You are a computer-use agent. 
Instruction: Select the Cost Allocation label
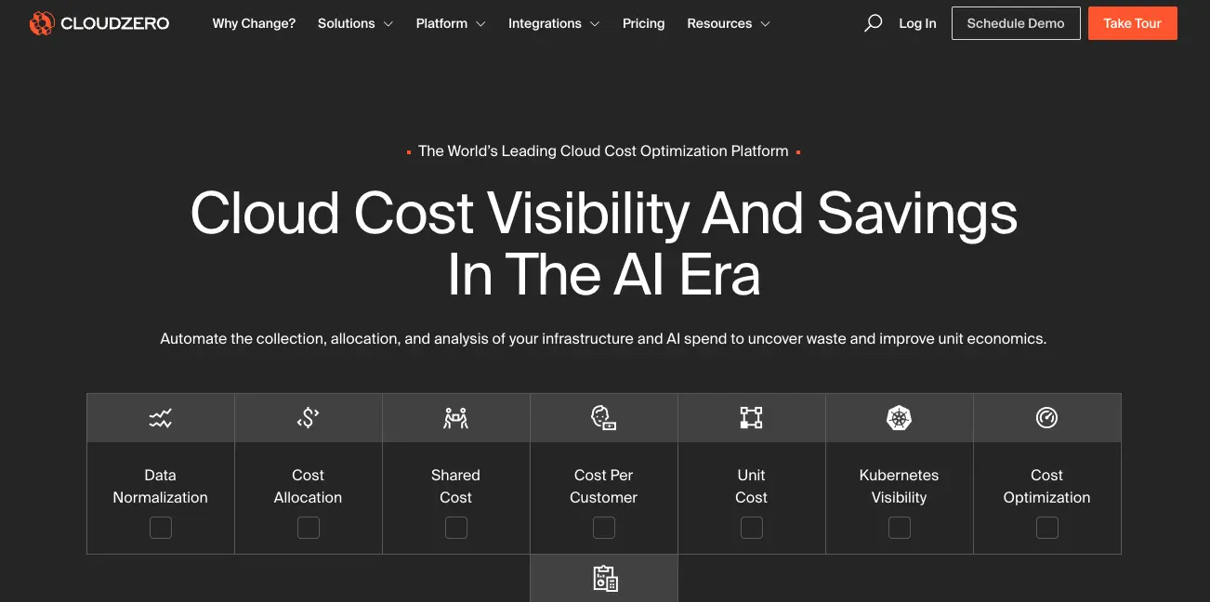tap(309, 486)
